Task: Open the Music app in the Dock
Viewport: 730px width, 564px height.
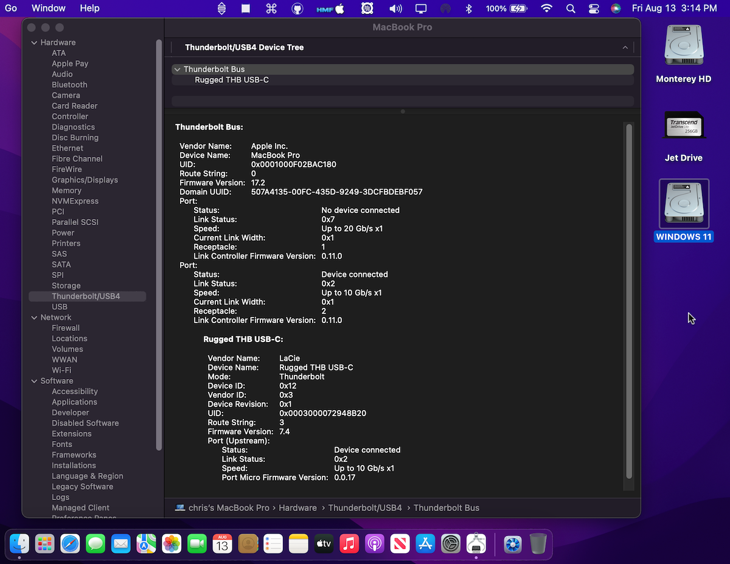Action: [x=349, y=543]
